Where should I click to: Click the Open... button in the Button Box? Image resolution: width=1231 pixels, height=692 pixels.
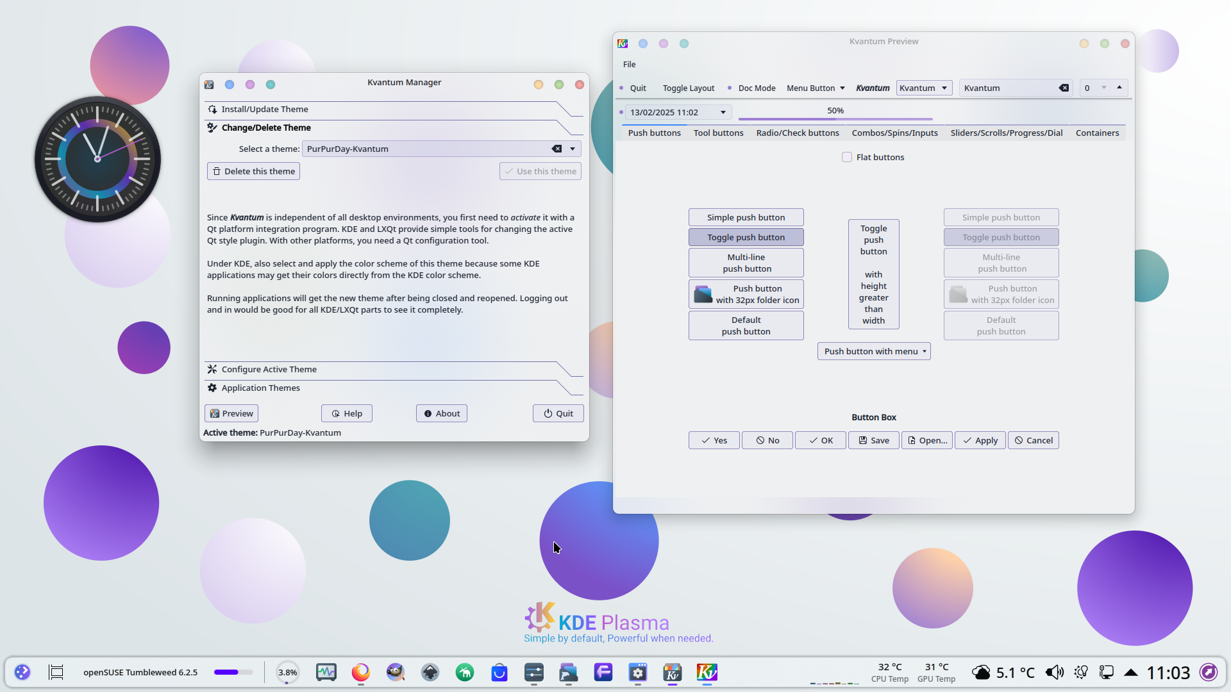[927, 440]
